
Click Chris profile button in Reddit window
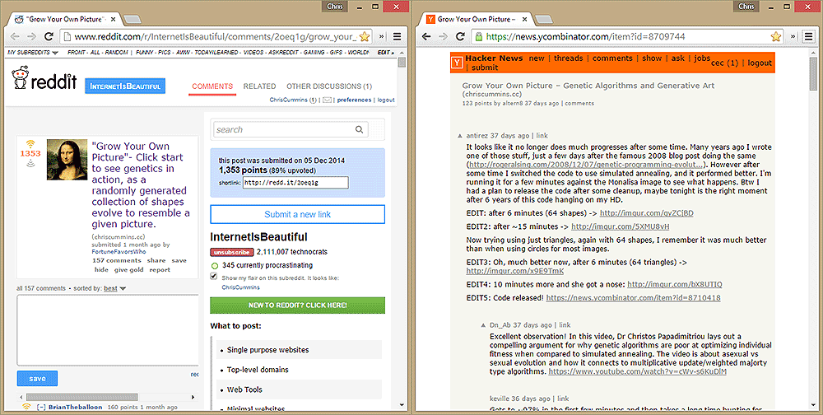pos(334,7)
